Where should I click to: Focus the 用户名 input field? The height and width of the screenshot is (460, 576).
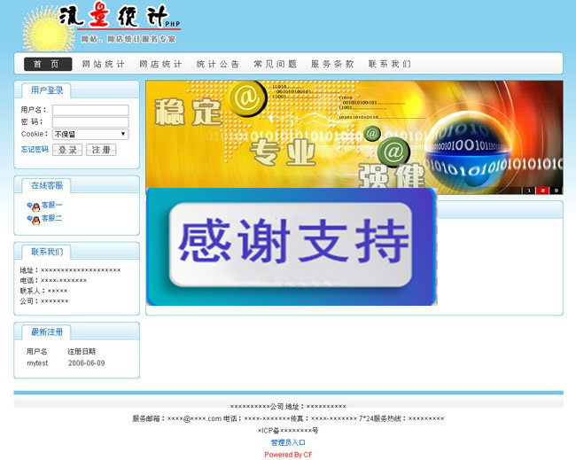tap(90, 110)
